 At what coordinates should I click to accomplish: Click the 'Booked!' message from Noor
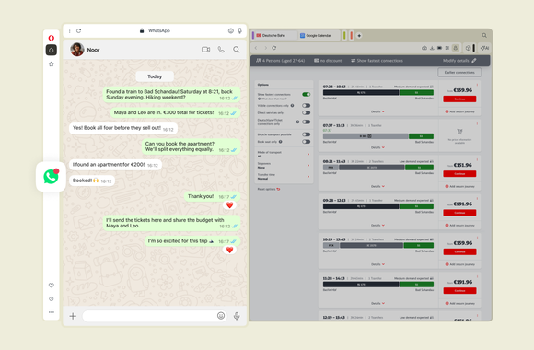coord(92,181)
